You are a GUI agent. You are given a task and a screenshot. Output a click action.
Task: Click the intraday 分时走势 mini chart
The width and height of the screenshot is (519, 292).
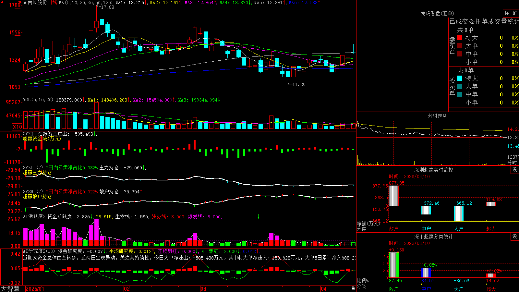tap(432, 143)
